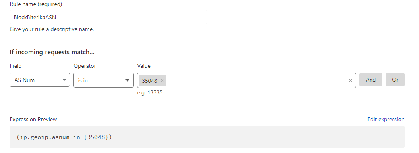Open the Operator dropdown arrow beside is in
The image size is (419, 153).
point(127,80)
